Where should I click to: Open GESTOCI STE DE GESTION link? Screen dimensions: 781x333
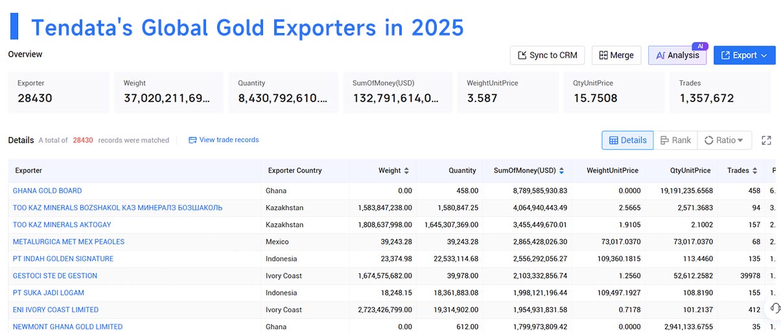(x=55, y=275)
